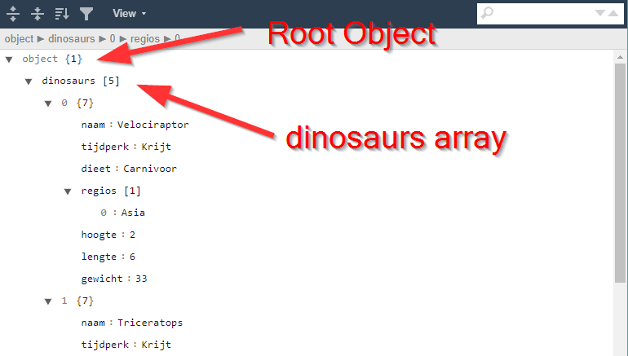This screenshot has height=356, width=628.
Task: Click 'Krijt' tijdperk value under Velociraptor
Action: (x=157, y=147)
